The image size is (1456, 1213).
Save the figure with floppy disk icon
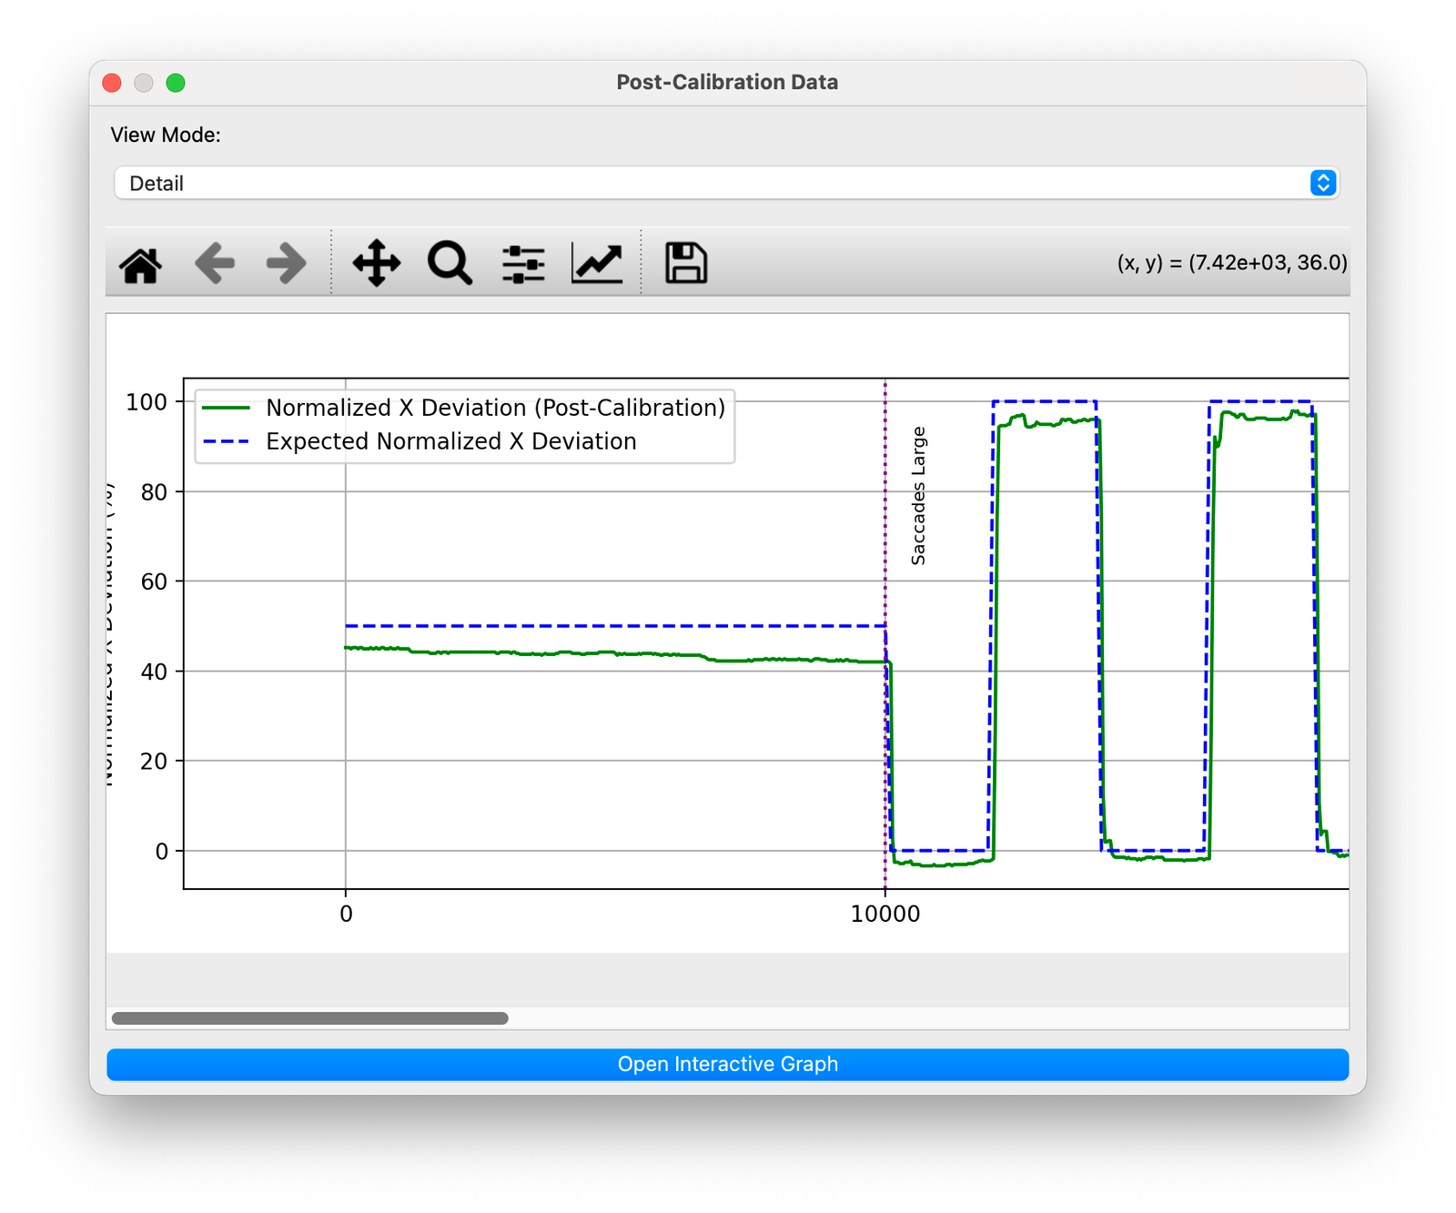point(686,264)
